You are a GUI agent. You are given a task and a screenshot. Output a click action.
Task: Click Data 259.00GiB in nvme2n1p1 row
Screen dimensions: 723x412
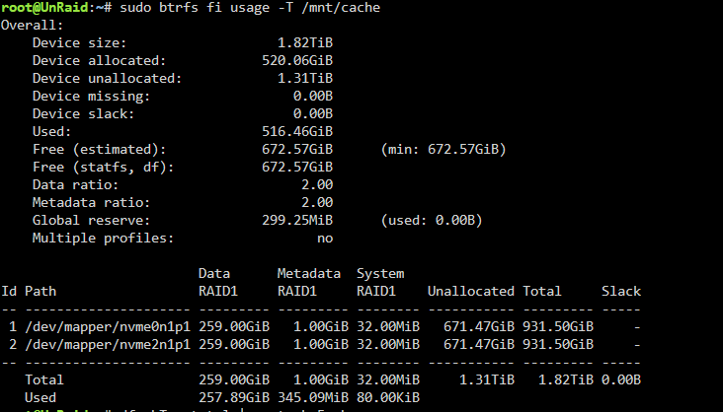pyautogui.click(x=234, y=345)
